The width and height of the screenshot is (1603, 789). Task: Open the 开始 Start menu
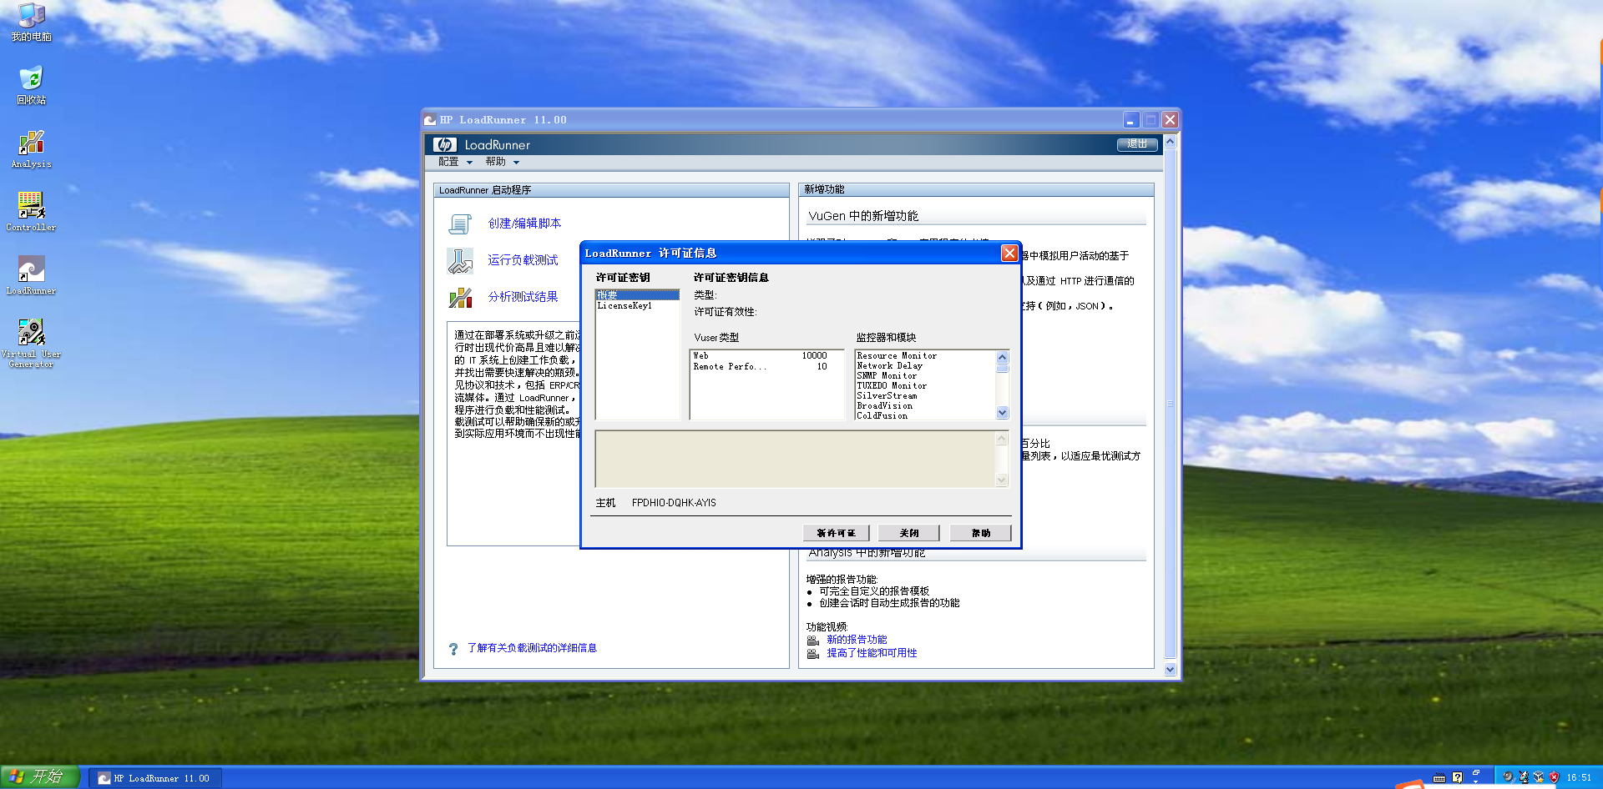[x=39, y=777]
